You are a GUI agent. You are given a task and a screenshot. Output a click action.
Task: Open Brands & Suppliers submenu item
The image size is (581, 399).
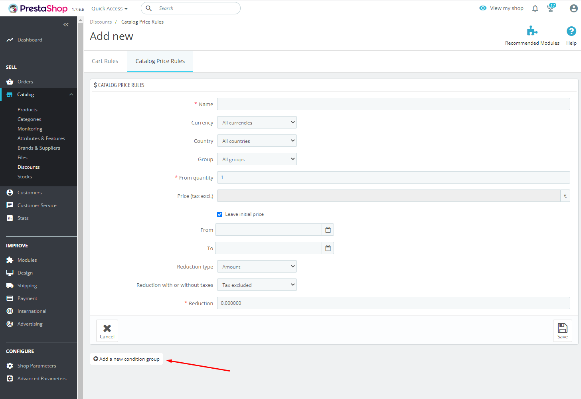[39, 148]
